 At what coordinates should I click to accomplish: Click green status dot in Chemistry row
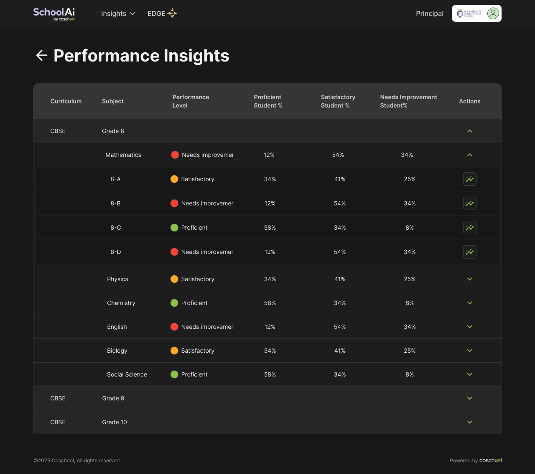174,303
